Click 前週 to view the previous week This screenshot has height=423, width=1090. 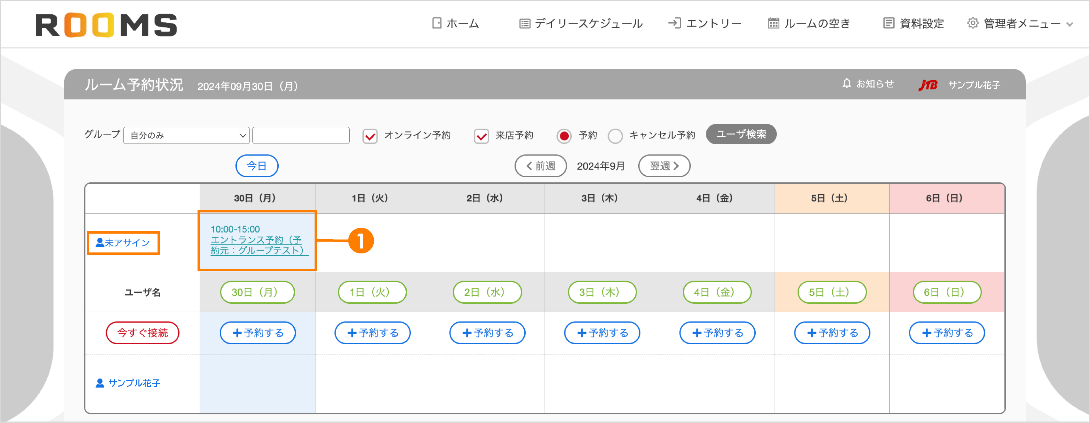point(541,166)
